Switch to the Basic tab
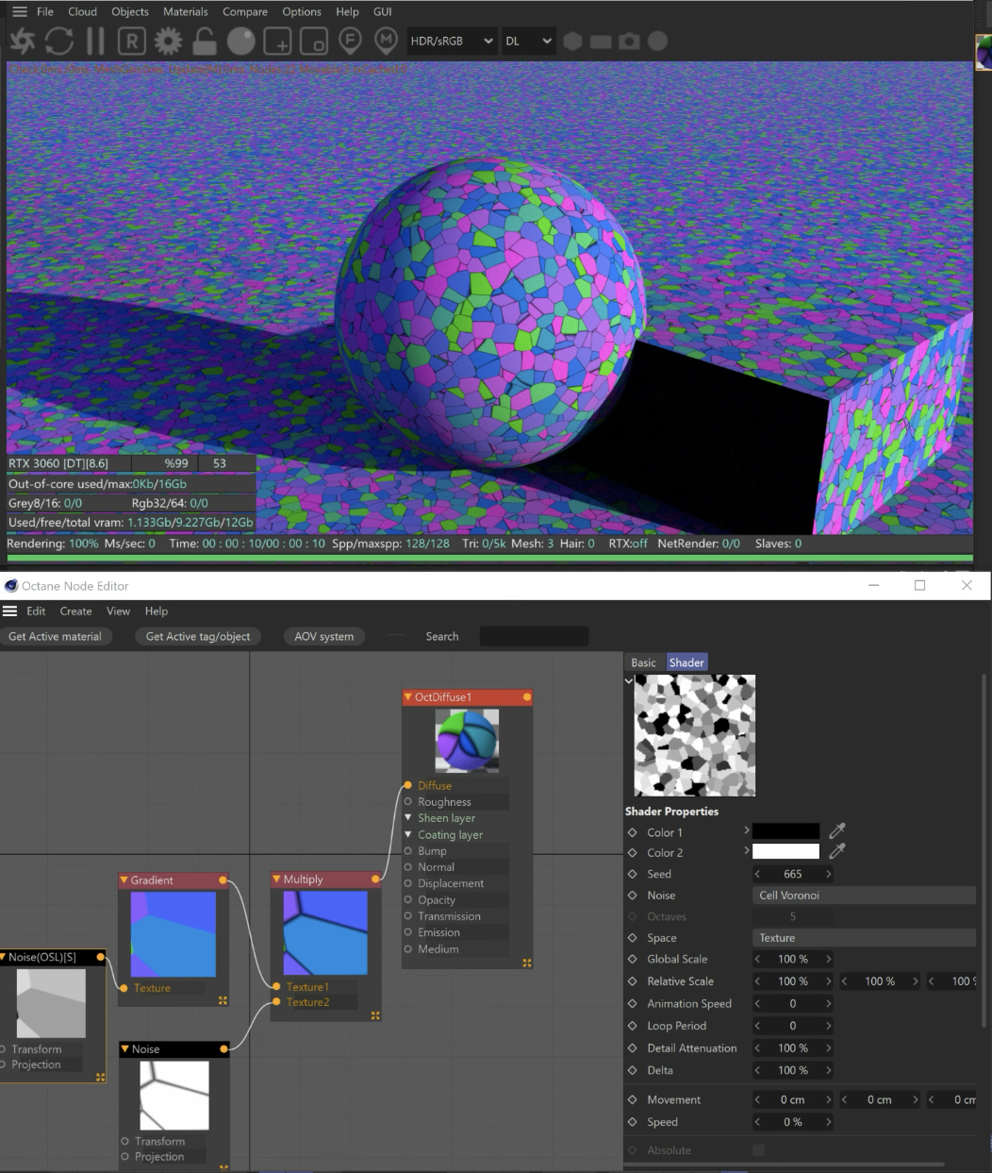The image size is (992, 1173). 644,662
